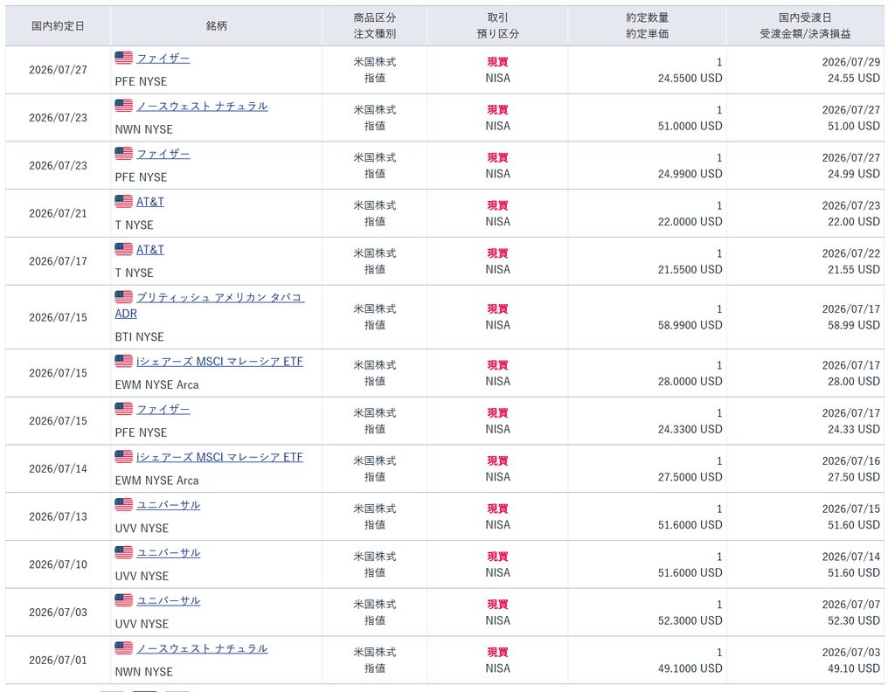This screenshot has height=692, width=895.
Task: Click the flag icon beside ユニバーサル dated 2026/07/03
Action: tap(123, 600)
